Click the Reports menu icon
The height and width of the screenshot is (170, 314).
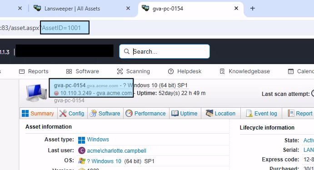[x=22, y=71]
